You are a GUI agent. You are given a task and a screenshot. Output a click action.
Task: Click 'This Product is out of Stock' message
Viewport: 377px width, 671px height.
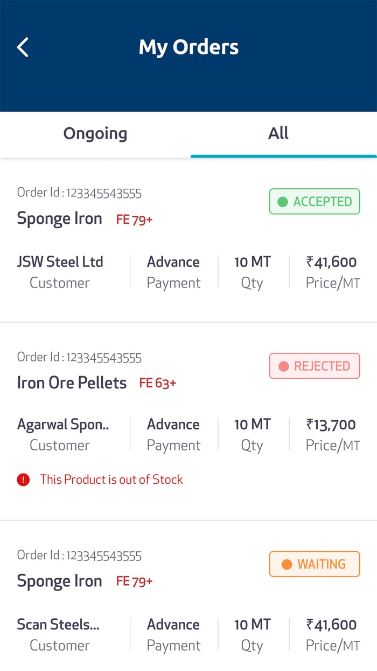click(x=111, y=480)
